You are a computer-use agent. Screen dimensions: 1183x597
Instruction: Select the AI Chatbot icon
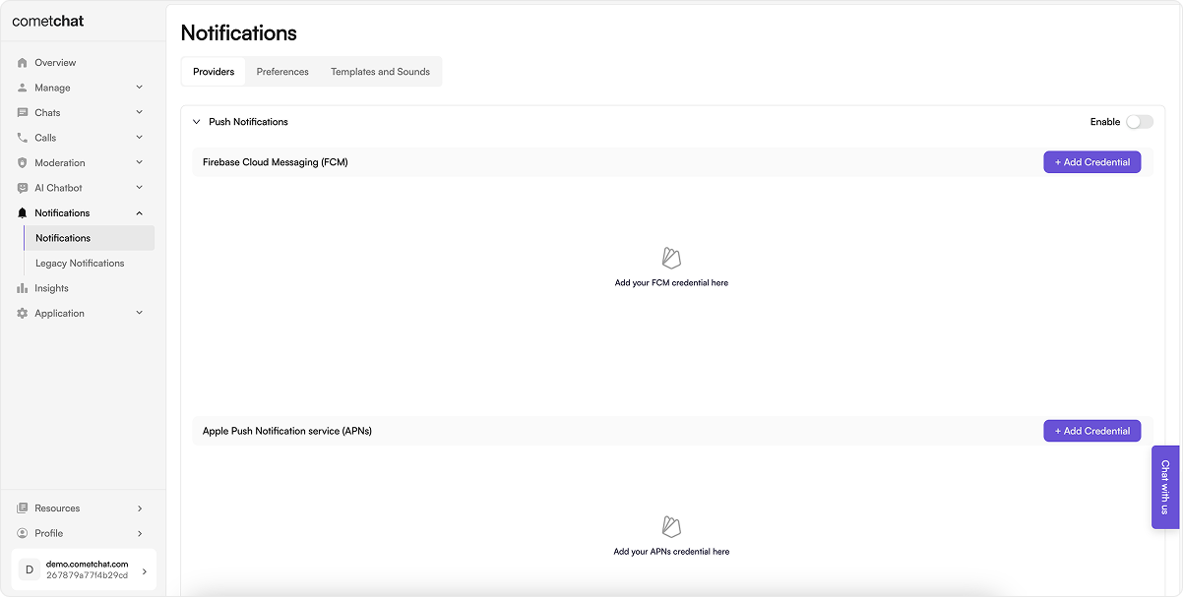pyautogui.click(x=22, y=187)
